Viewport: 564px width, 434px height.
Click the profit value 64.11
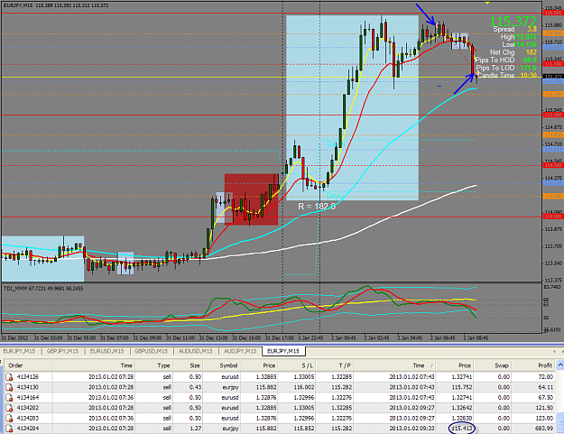click(x=545, y=387)
